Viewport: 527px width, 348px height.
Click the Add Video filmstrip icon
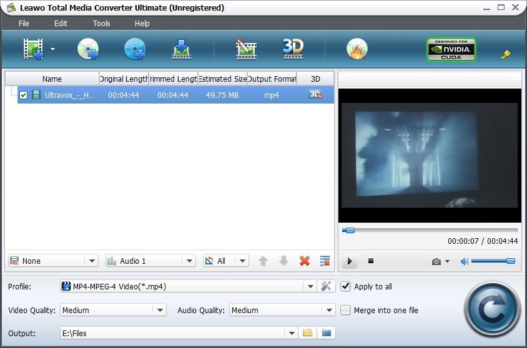(x=33, y=49)
